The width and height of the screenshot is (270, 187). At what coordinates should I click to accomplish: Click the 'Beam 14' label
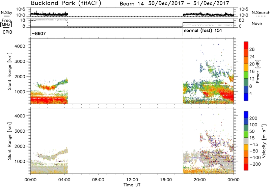pos(132,4)
